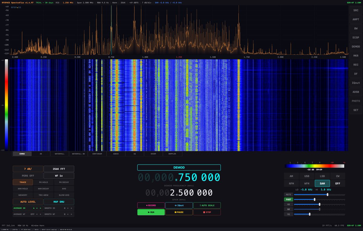Screen dimensions: 363x231
Task: Switch to the DOPPLER tab
Action: [172, 154]
